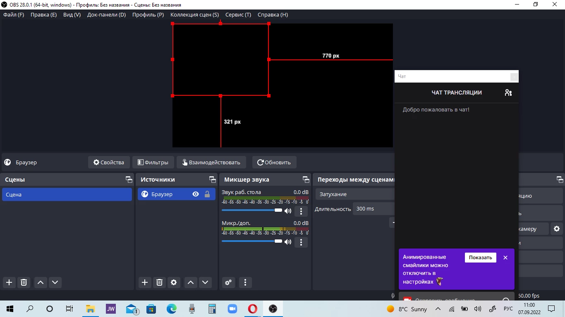The height and width of the screenshot is (317, 565).
Task: Undock the Источники panel
Action: 213,180
